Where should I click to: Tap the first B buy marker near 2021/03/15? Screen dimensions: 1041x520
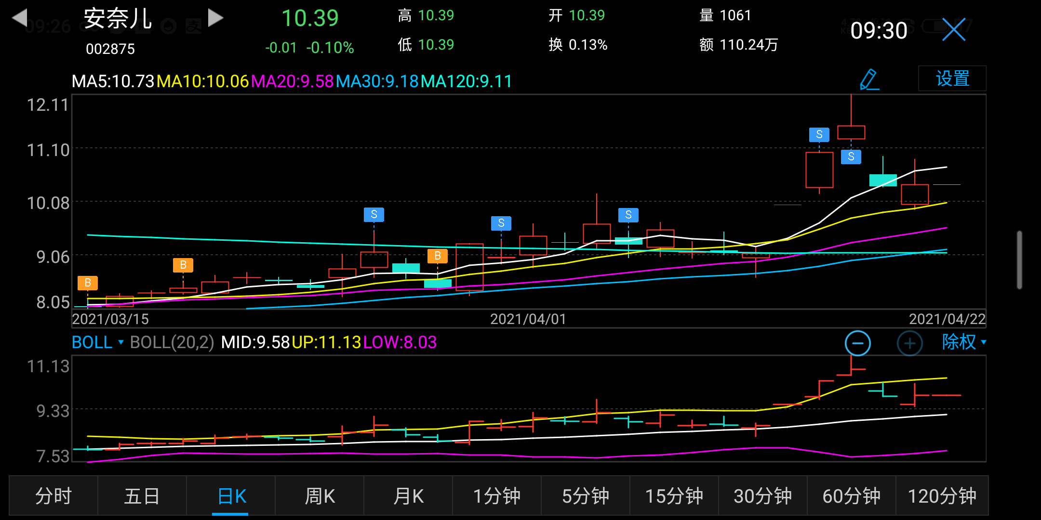point(88,283)
